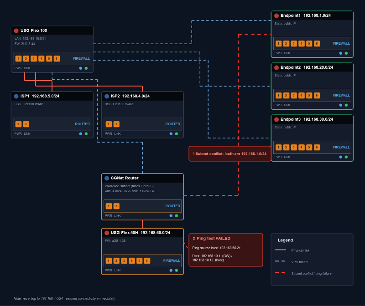365x306 pixels.
Task: Select port 5 on Endpoint2 firewall
Action: point(309,96)
